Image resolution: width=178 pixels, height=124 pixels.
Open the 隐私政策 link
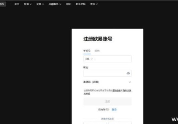tap(127, 90)
